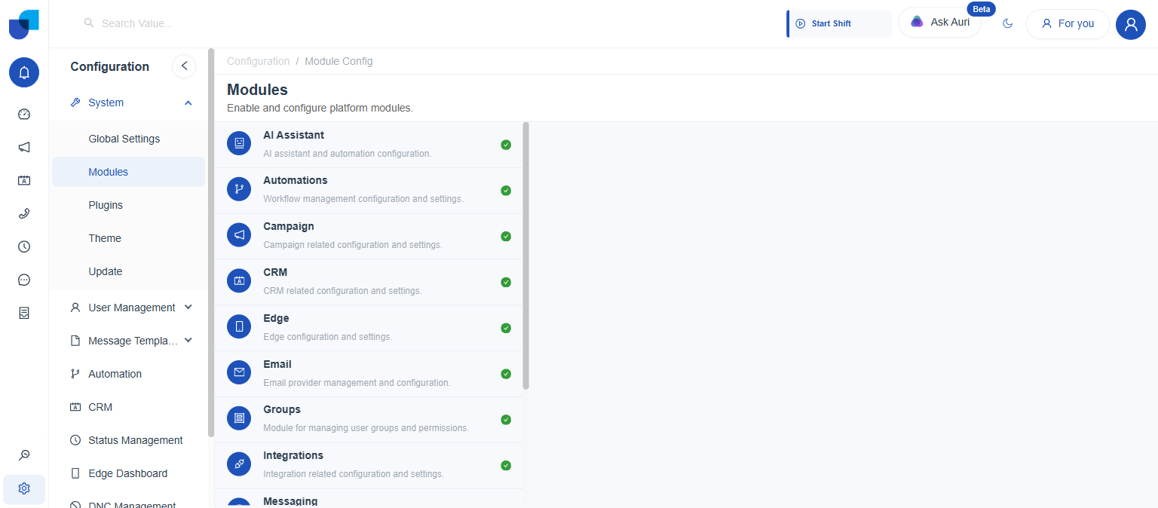1158x508 pixels.
Task: Open the campaign megaphone icon in left rail
Action: (24, 148)
